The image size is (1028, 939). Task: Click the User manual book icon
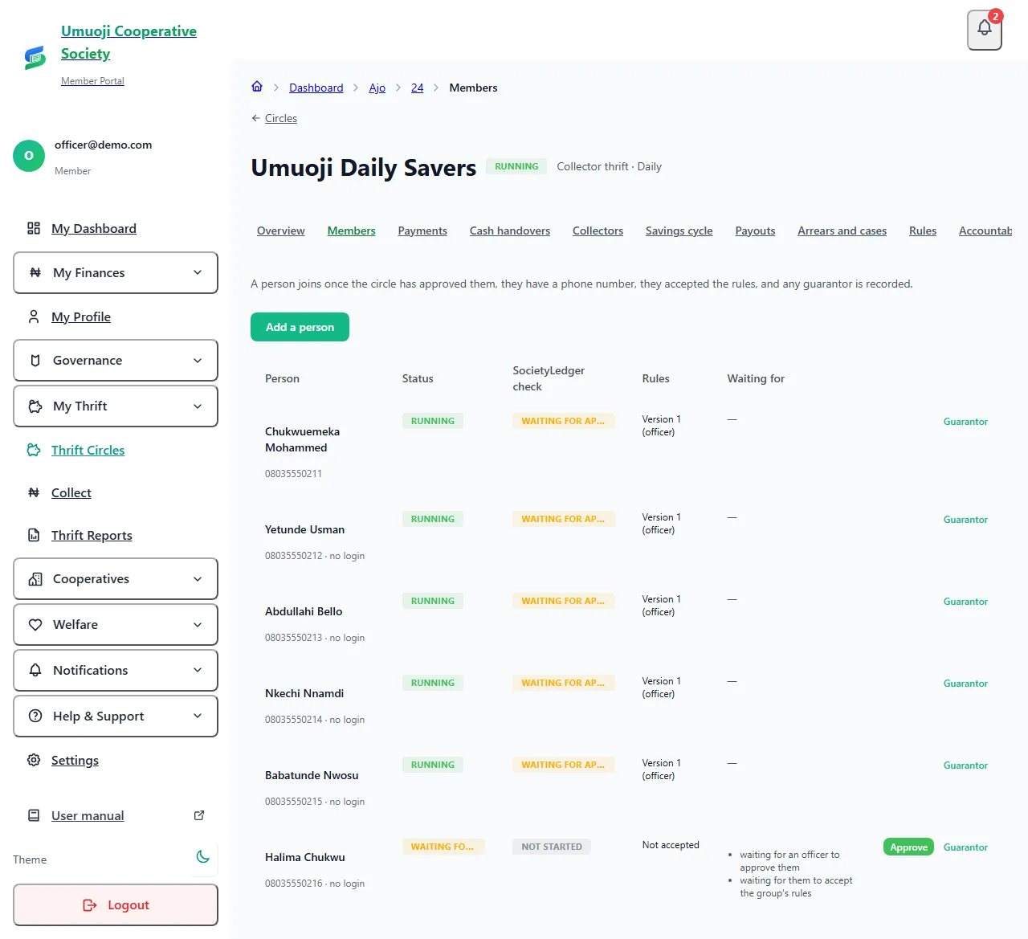click(x=34, y=815)
